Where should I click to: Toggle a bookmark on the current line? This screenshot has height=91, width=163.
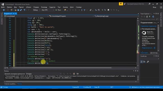[x=108, y=10]
